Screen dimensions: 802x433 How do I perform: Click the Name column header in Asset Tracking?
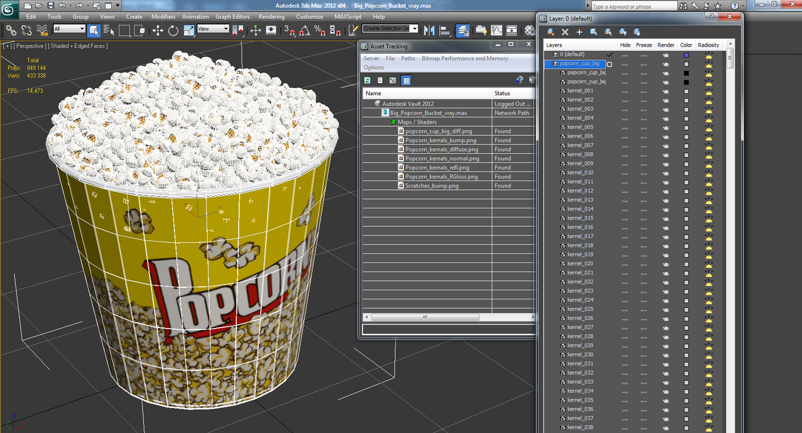pyautogui.click(x=427, y=93)
